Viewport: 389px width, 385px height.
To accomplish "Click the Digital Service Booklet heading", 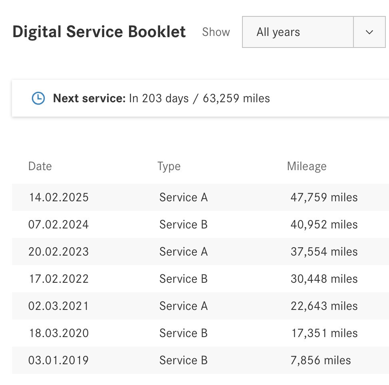I will 99,32.
